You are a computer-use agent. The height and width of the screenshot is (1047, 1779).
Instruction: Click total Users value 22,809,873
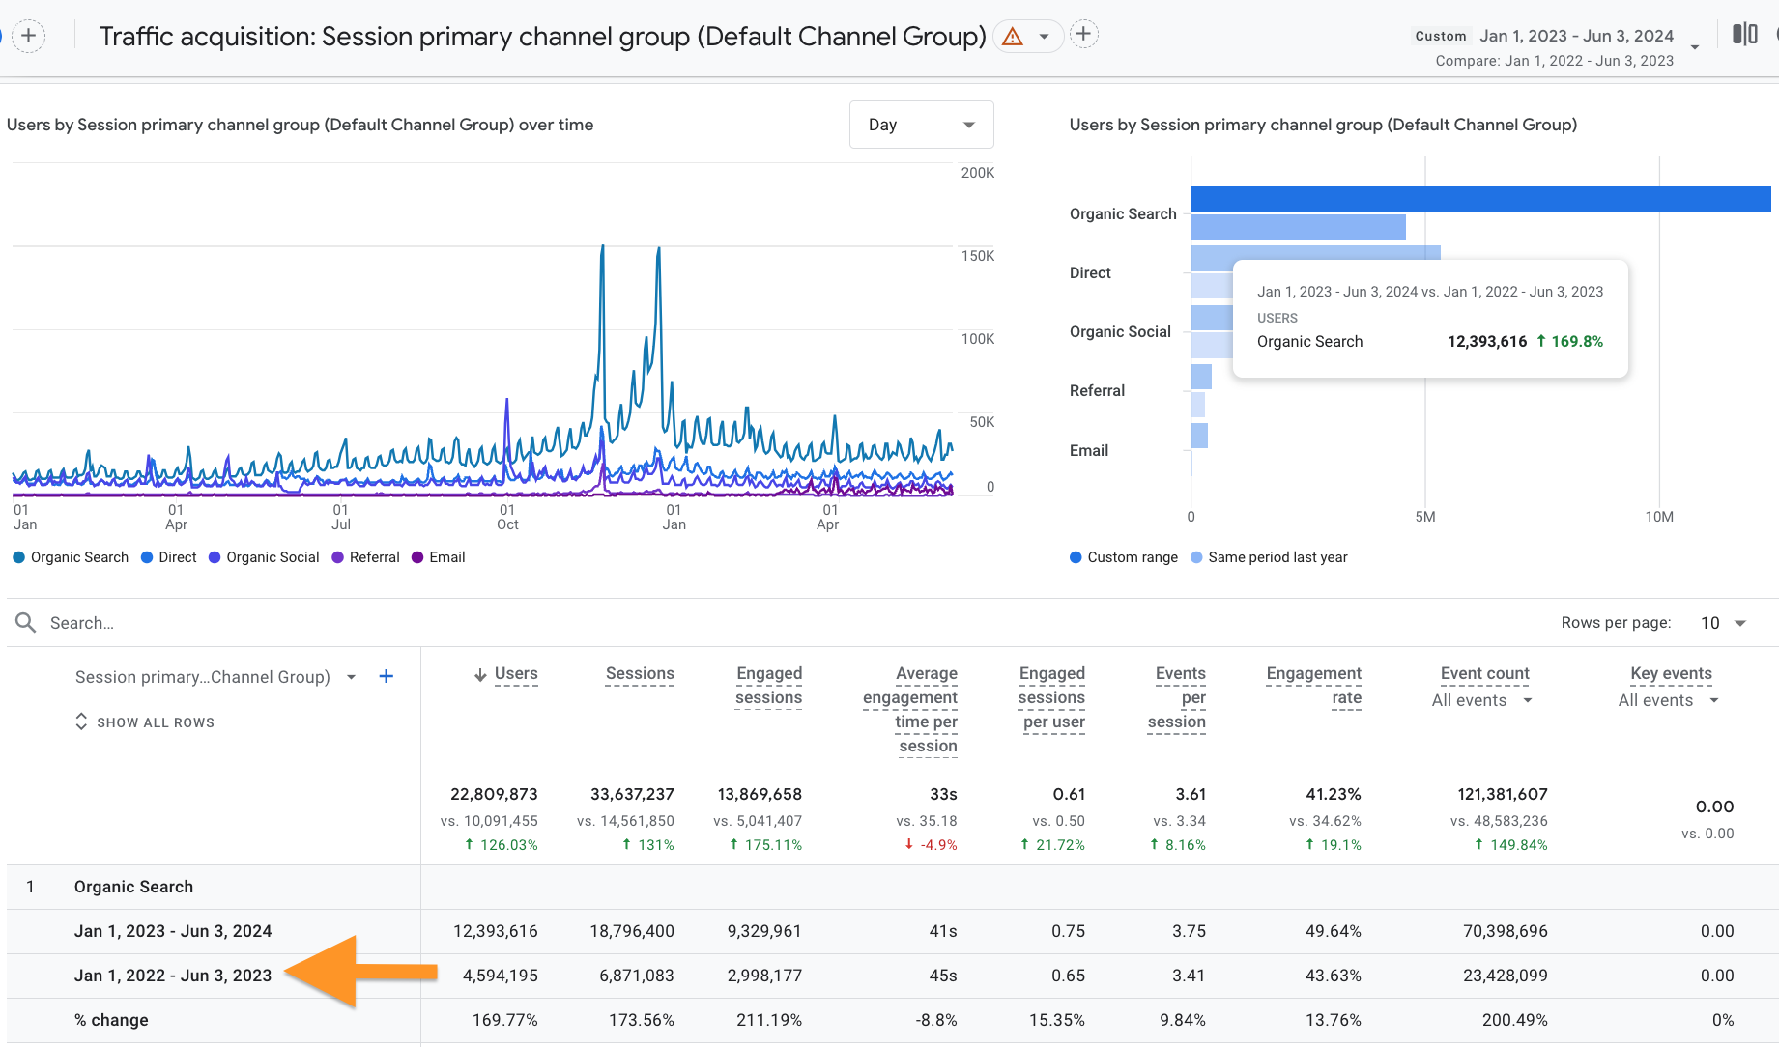click(x=494, y=794)
